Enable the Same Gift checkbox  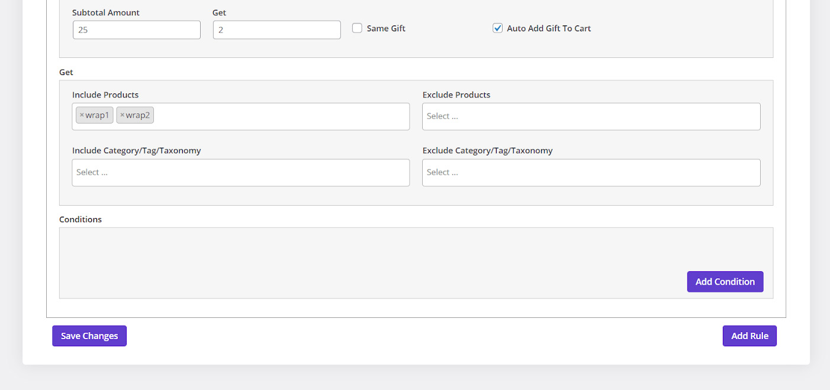click(x=357, y=28)
